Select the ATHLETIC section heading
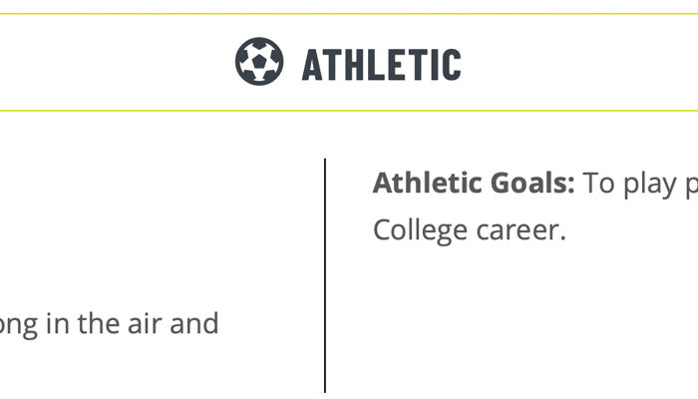 [382, 65]
